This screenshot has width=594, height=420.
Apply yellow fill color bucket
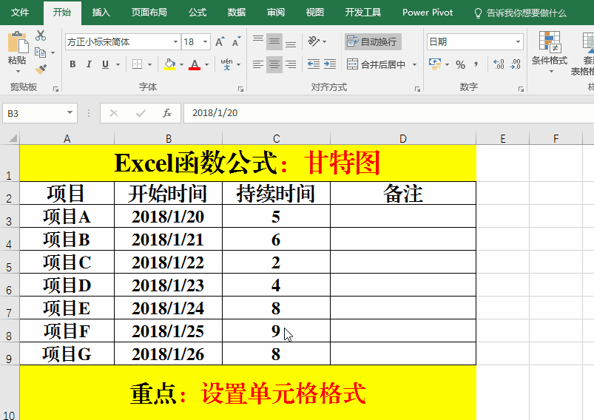169,64
